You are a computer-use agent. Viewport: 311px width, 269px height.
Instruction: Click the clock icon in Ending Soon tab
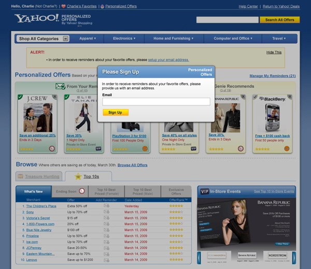pyautogui.click(x=82, y=191)
